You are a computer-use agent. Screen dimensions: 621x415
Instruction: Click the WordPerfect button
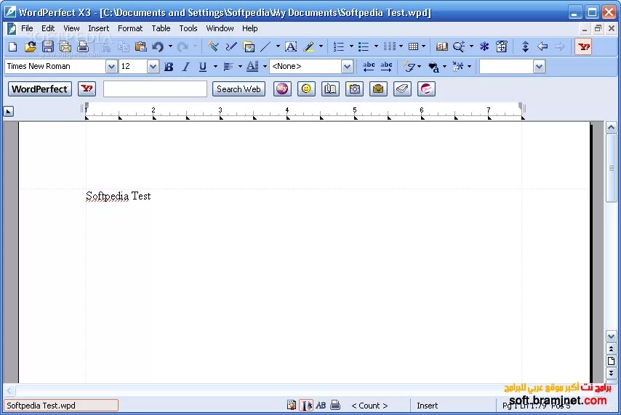(x=39, y=89)
